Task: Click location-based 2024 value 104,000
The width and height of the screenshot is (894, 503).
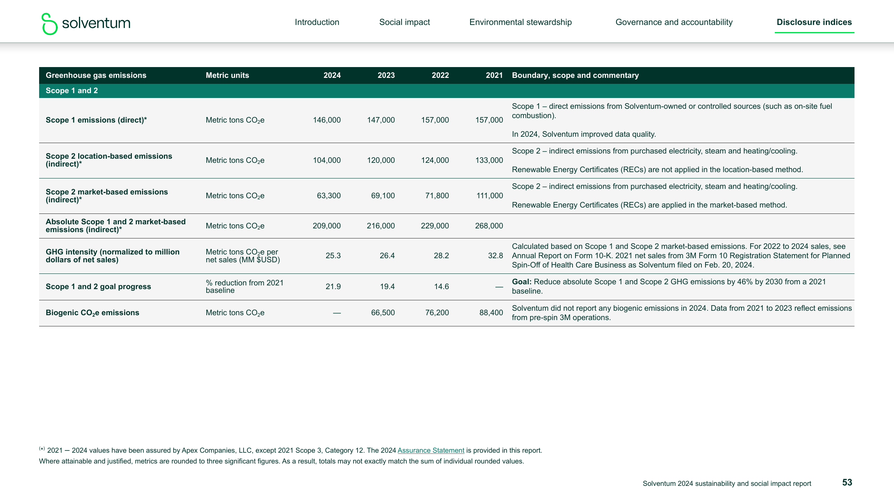Action: pos(327,160)
